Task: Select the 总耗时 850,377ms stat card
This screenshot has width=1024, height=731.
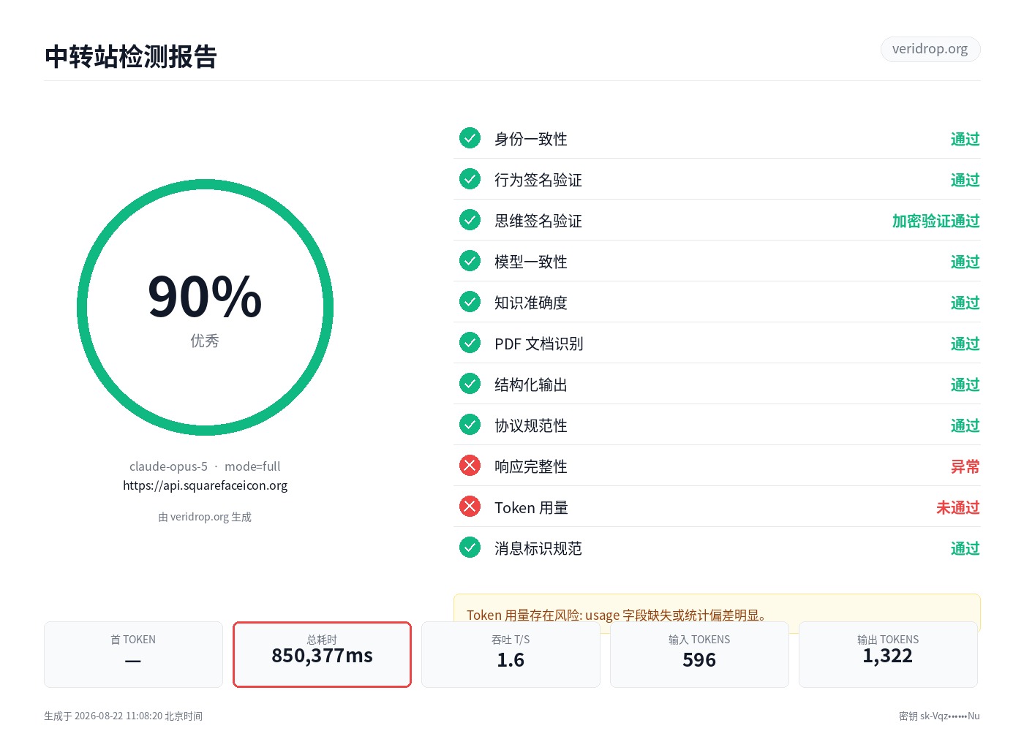Action: point(322,654)
